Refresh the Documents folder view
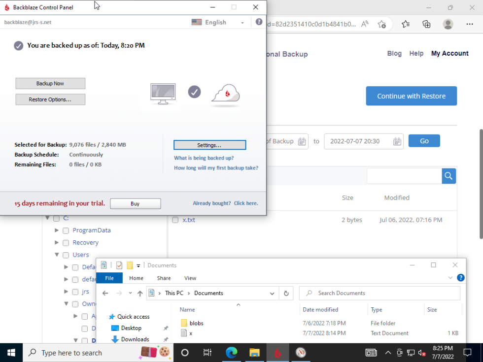 [286, 293]
